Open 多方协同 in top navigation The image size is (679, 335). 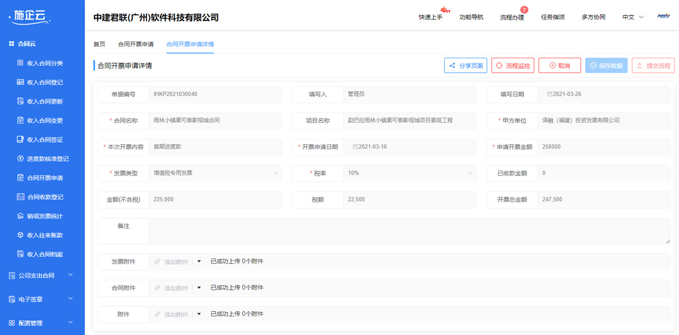594,17
